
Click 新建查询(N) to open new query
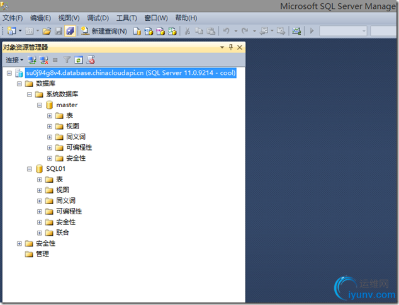[x=104, y=31]
